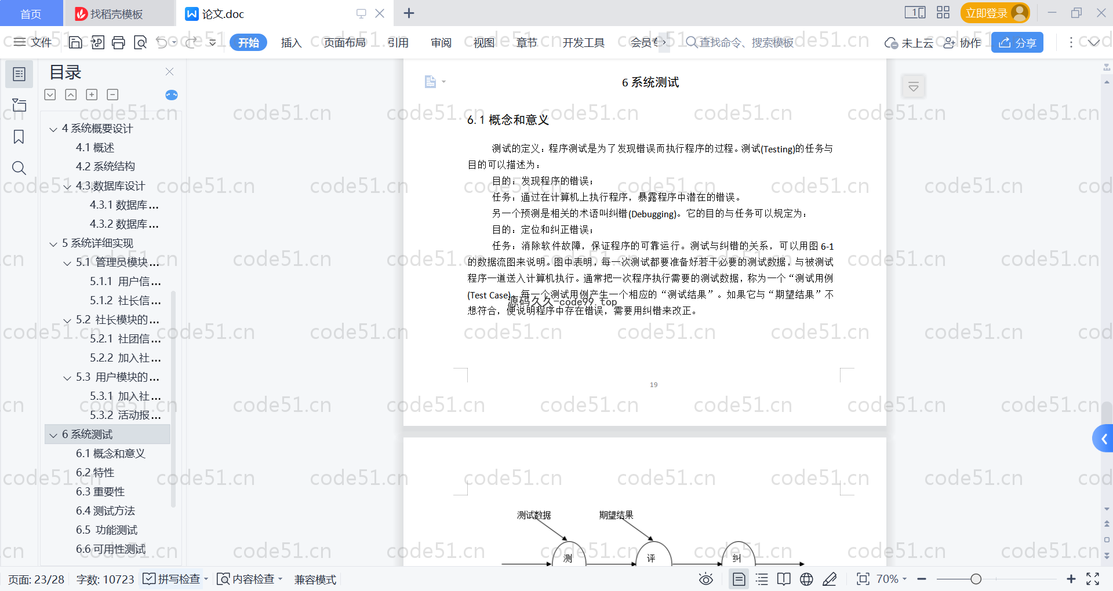This screenshot has width=1113, height=591.
Task: Click the Print icon in the toolbar
Action: click(x=118, y=42)
